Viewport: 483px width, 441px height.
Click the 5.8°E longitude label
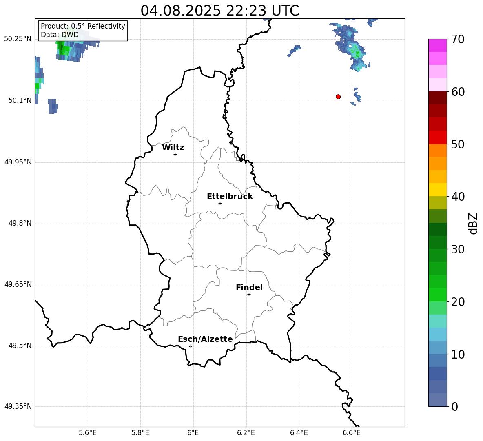click(x=140, y=433)
